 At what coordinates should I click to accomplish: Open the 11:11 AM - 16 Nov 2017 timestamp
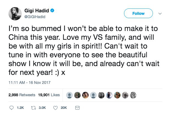pos(29,82)
